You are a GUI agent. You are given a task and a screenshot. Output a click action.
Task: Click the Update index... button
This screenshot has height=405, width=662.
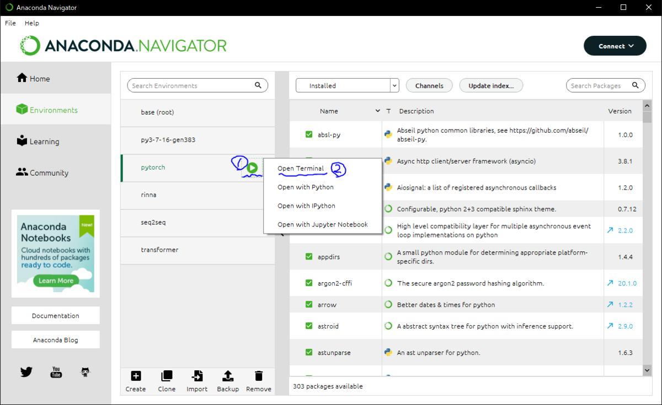click(491, 85)
